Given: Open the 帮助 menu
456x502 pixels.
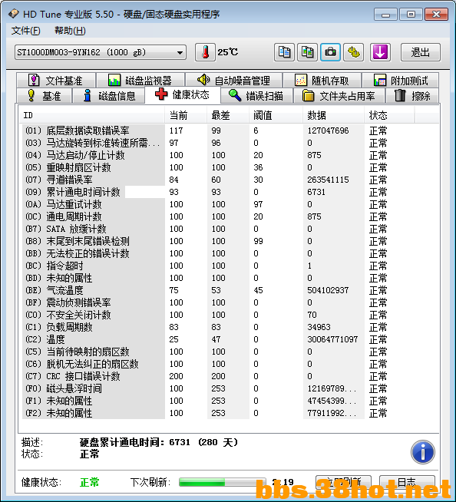Looking at the screenshot, I should (70, 31).
